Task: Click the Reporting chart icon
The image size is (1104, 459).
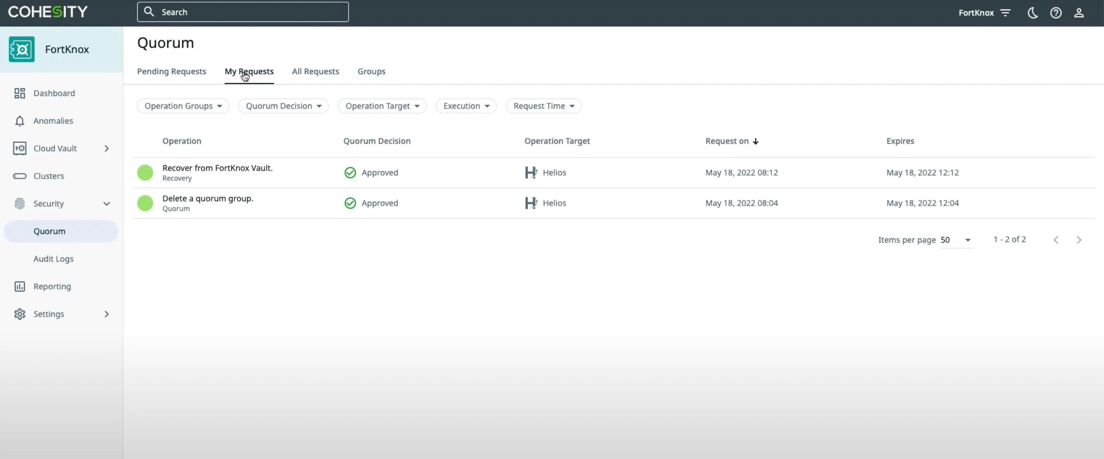Action: pos(20,286)
